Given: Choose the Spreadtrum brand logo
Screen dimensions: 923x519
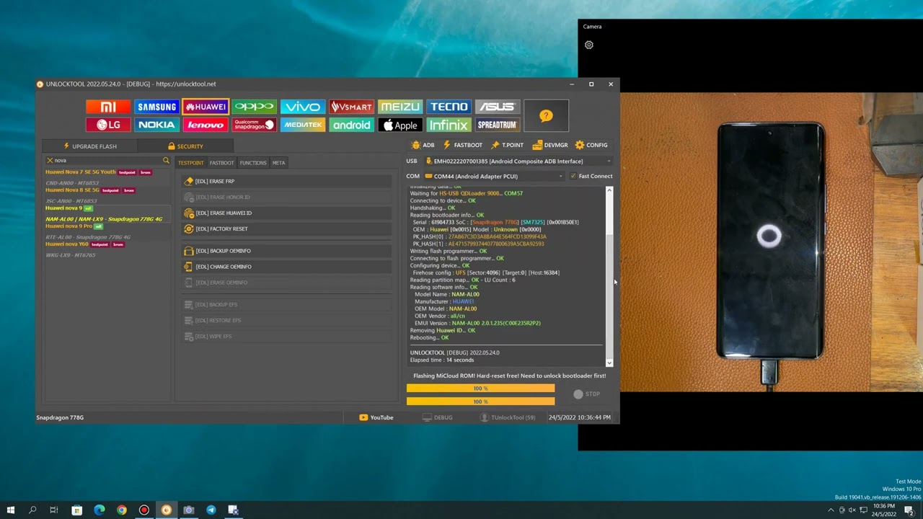Looking at the screenshot, I should [498, 125].
